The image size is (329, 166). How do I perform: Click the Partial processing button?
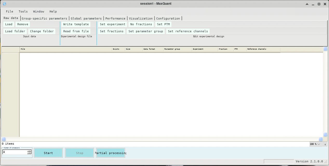pyautogui.click(x=111, y=153)
